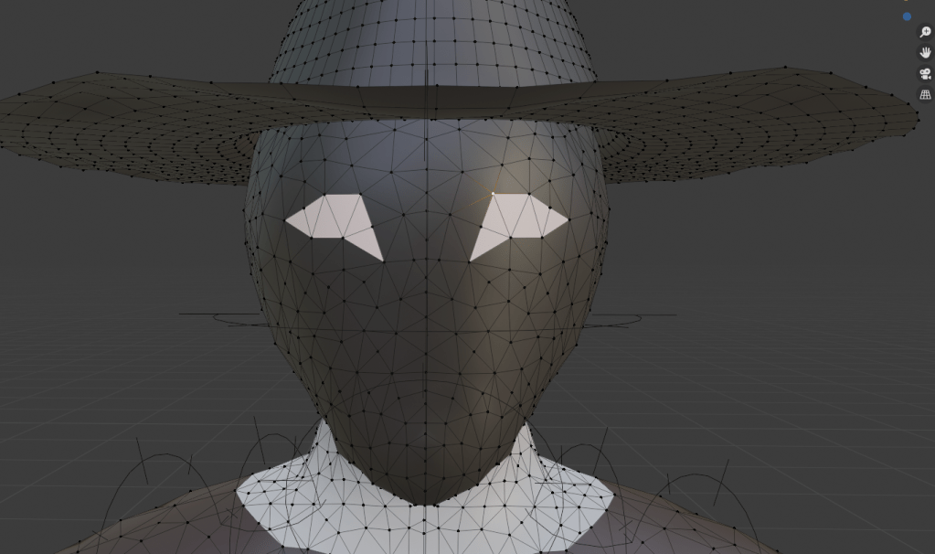Select the hat's right brim mesh
The image size is (935, 554).
[x=759, y=123]
